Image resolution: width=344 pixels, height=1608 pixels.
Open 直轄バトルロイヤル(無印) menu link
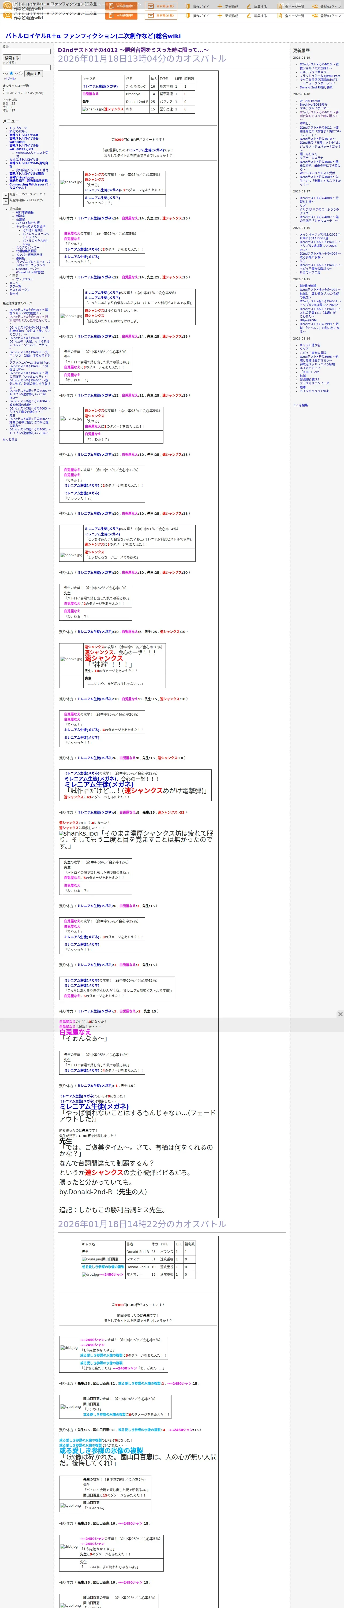click(27, 174)
